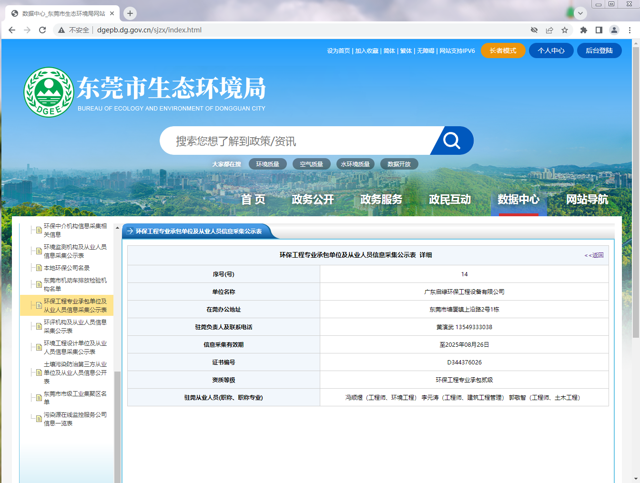This screenshot has height=483, width=640.
Task: Switch the site to 繁体 traditional Chinese
Action: (406, 50)
